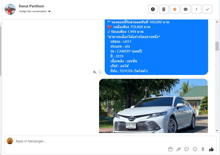
Task: Click text 'รุ่น : CAMERY (แคมรี่)'
Action: [126, 51]
